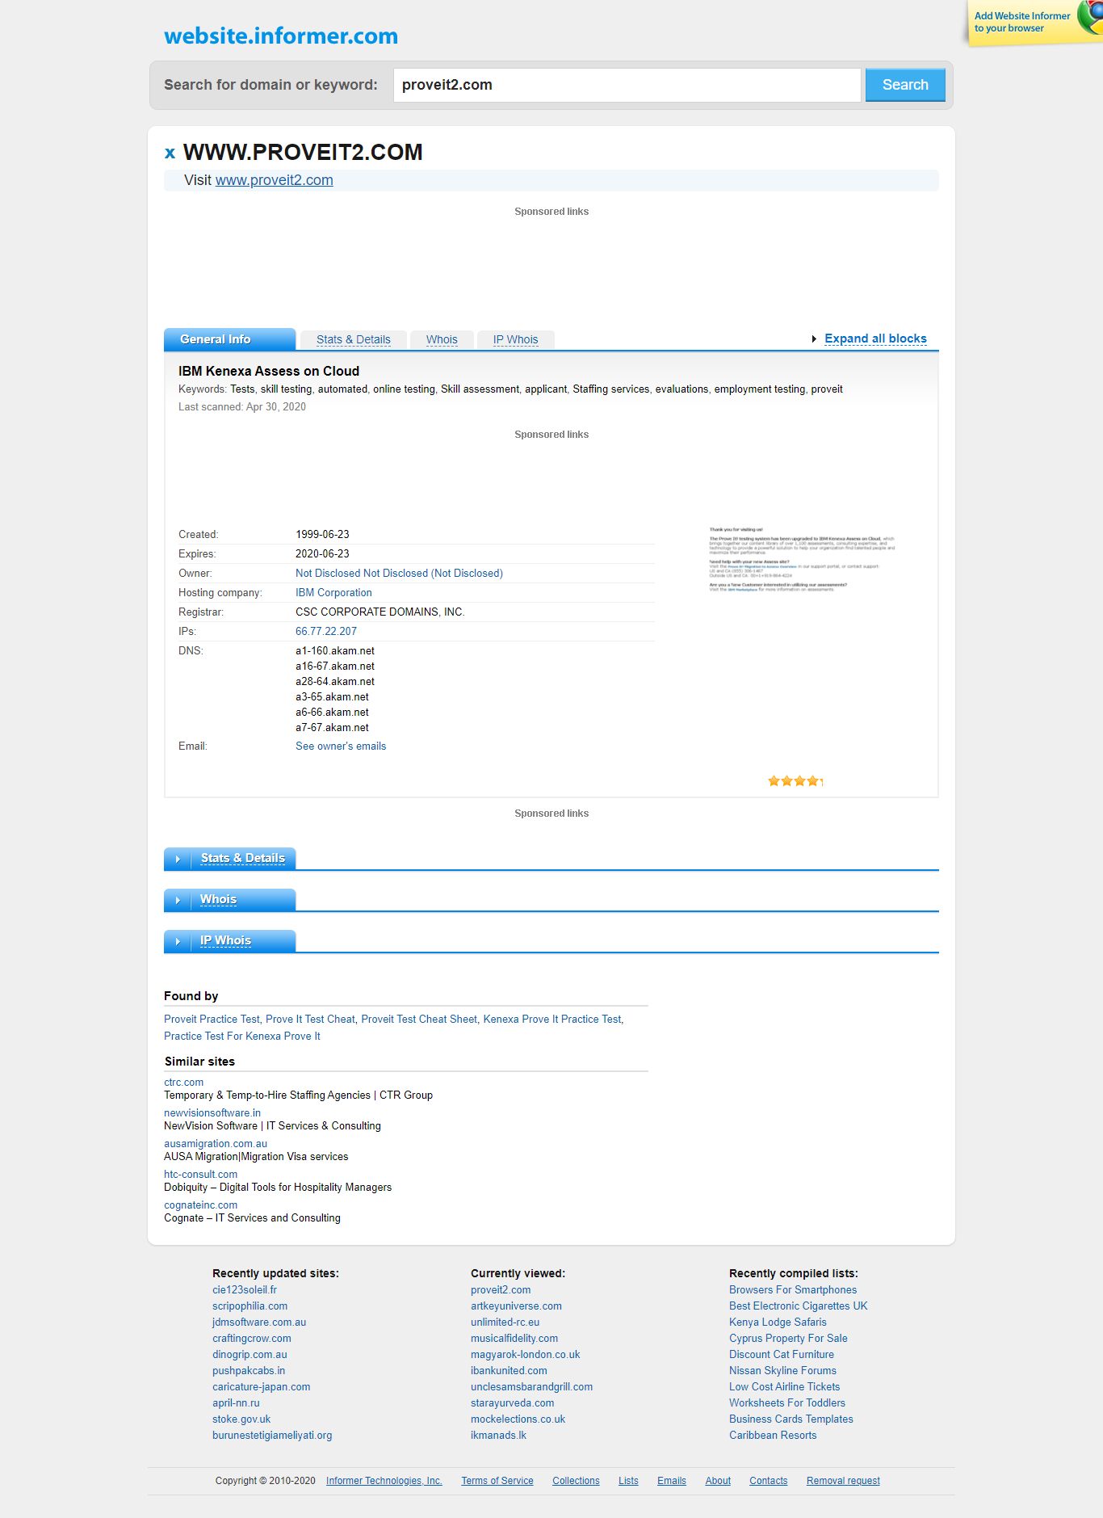
Task: Open similar site cognateinc.com
Action: pyautogui.click(x=201, y=1205)
